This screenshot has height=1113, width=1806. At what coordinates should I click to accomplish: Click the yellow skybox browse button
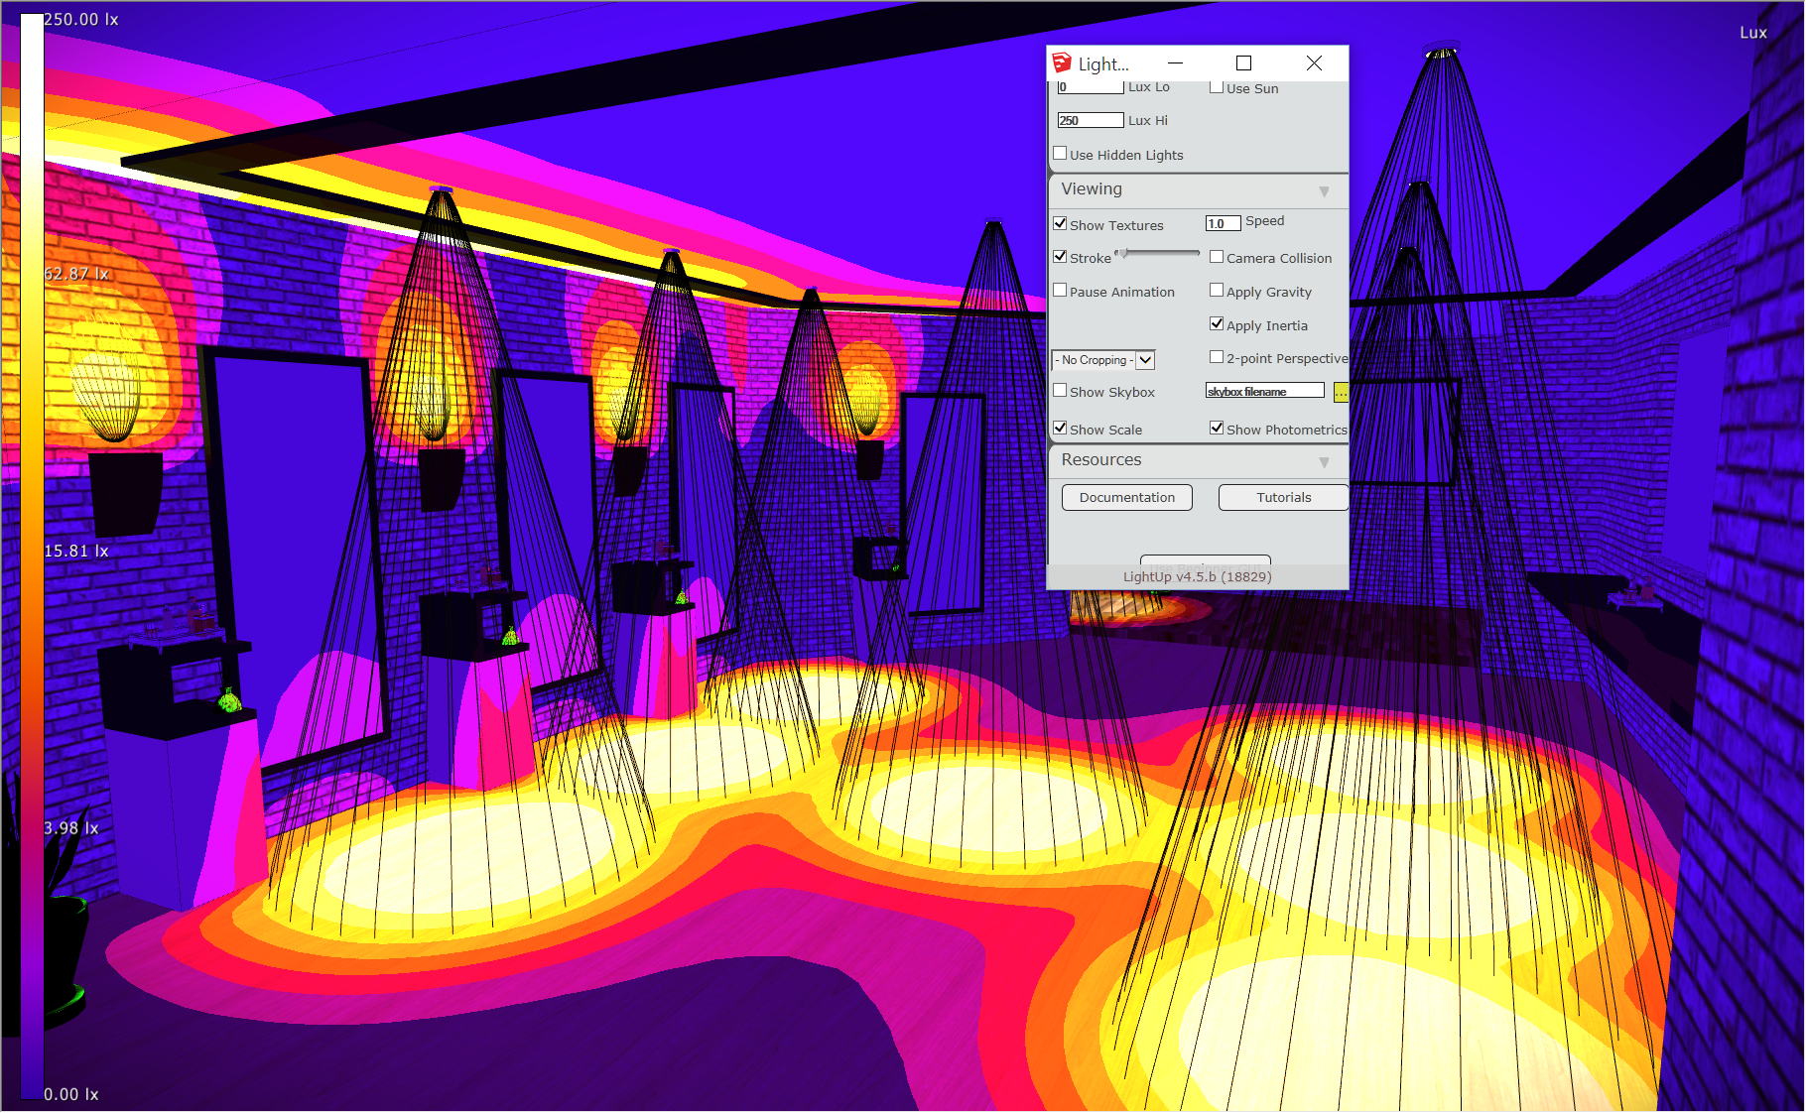[x=1341, y=393]
